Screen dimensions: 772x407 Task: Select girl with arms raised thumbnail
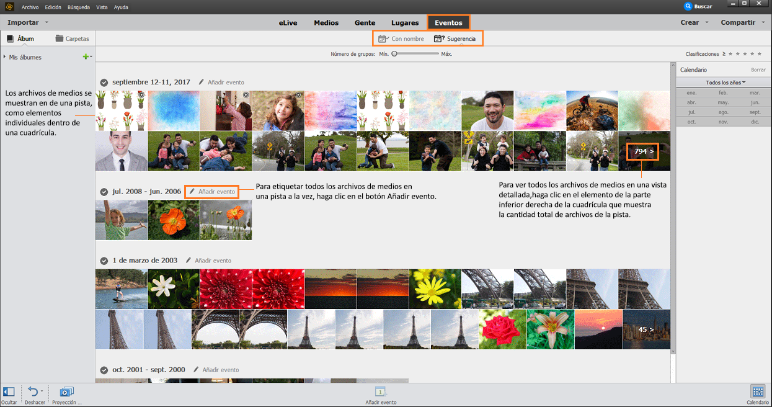tap(122, 220)
